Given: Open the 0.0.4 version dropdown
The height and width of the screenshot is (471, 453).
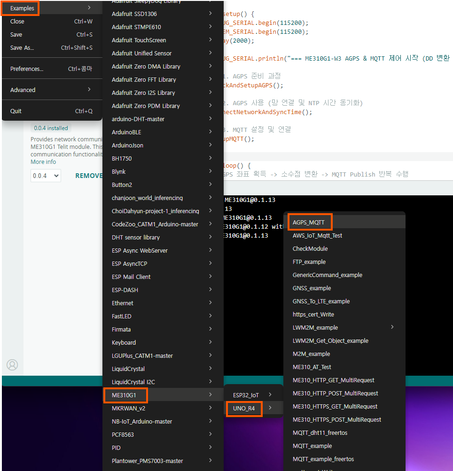Looking at the screenshot, I should (46, 176).
